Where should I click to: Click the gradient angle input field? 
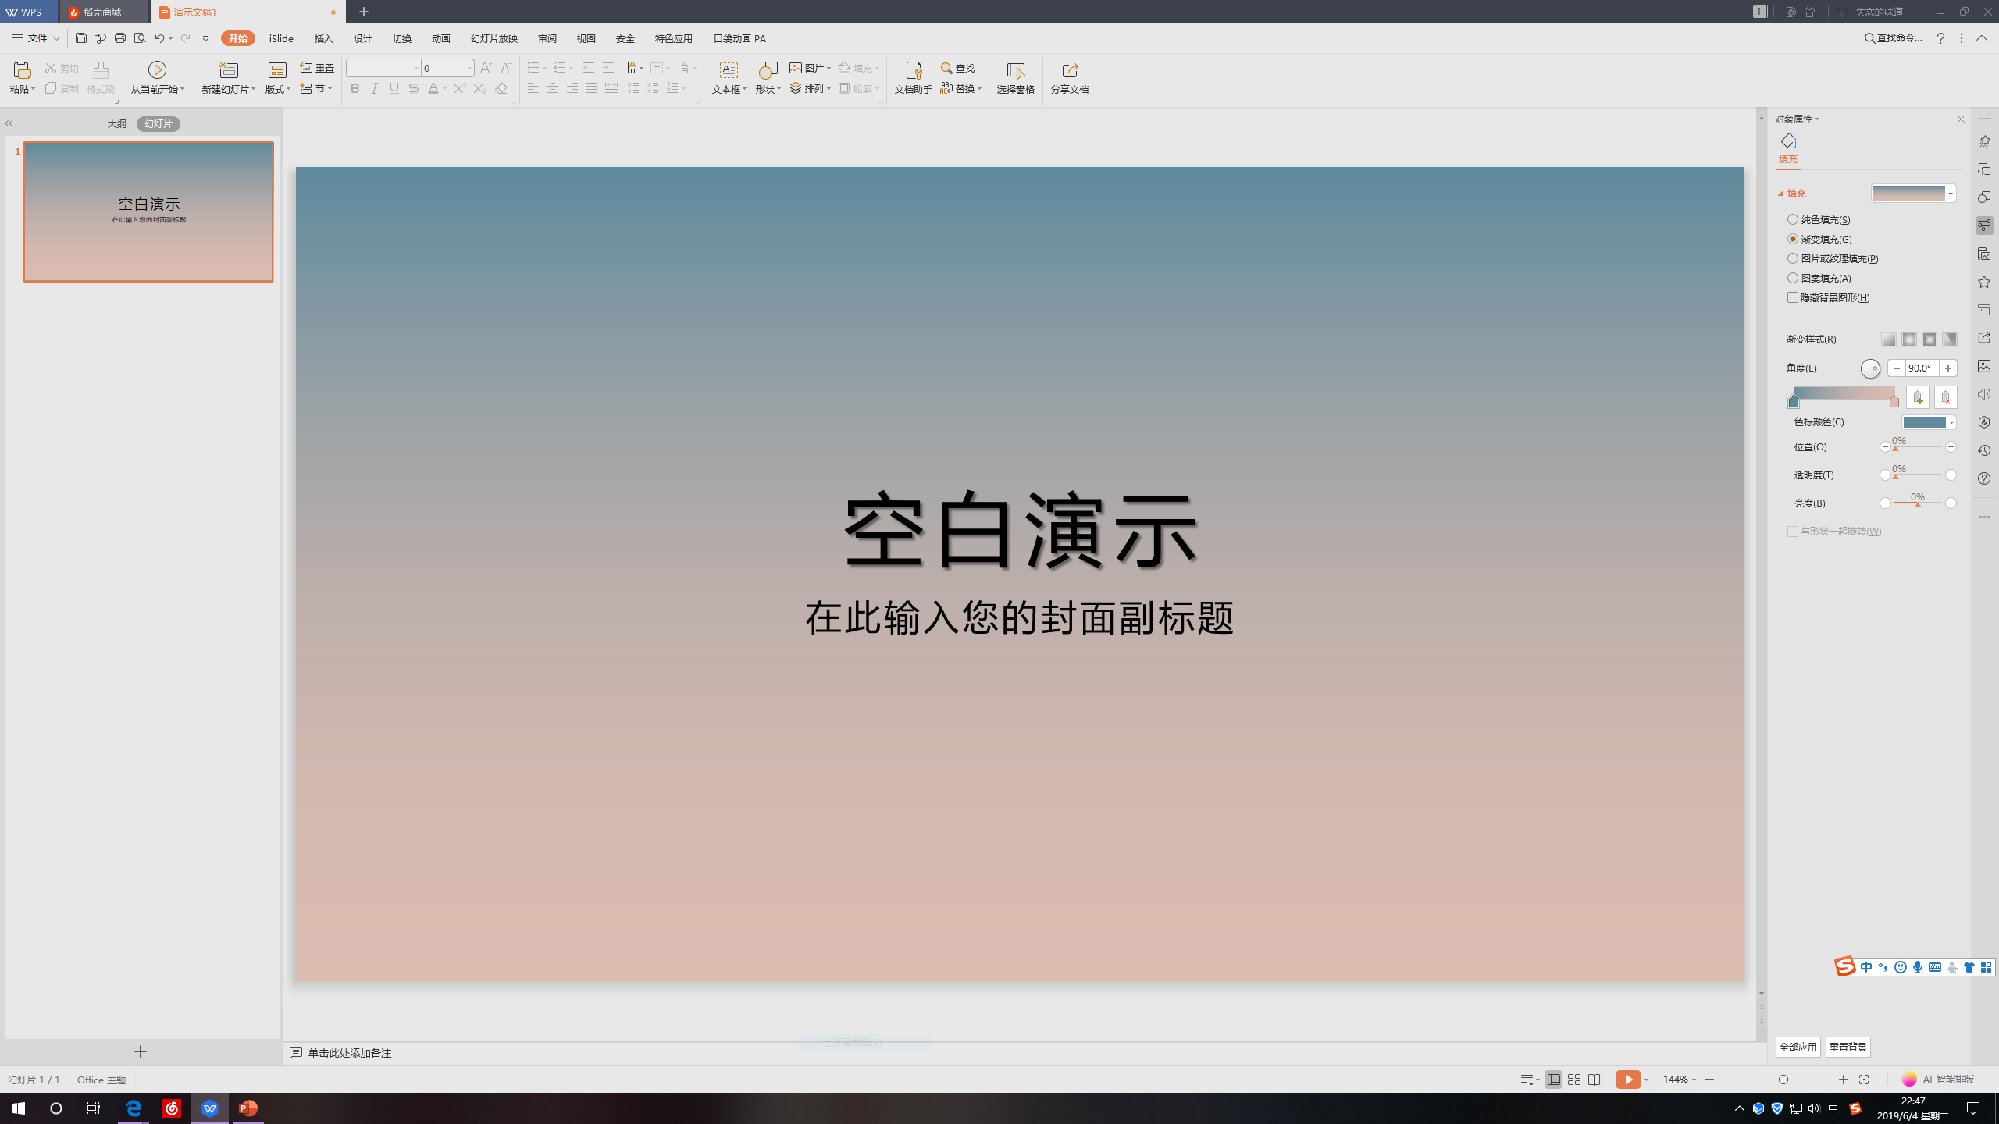pos(1922,368)
